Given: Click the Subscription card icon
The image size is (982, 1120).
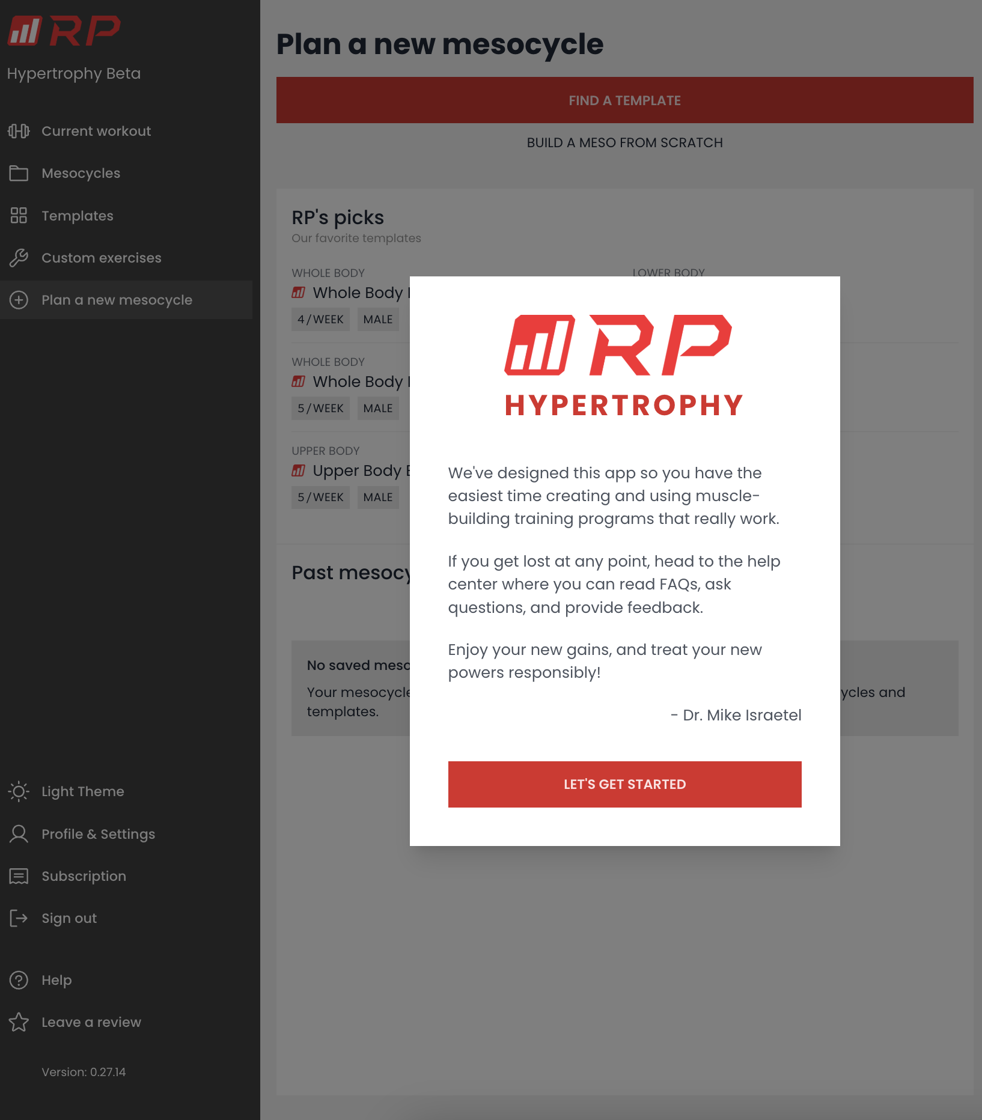Looking at the screenshot, I should pyautogui.click(x=19, y=876).
